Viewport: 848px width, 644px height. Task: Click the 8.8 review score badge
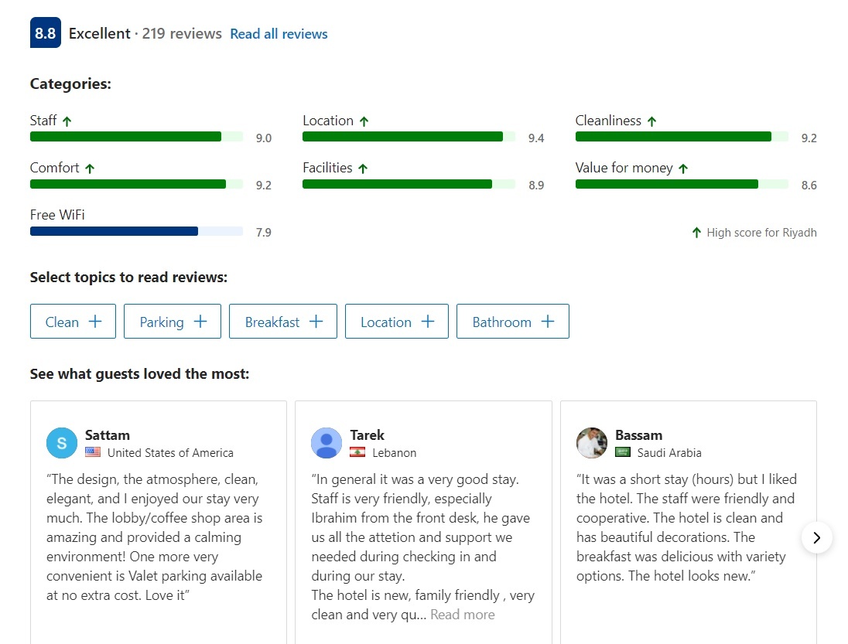click(45, 33)
